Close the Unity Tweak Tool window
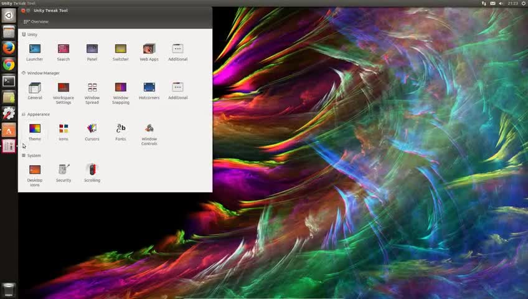Image resolution: width=528 pixels, height=299 pixels. click(x=23, y=11)
